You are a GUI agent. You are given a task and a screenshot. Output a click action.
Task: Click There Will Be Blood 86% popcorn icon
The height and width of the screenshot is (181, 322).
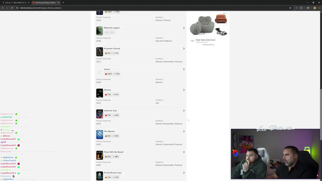114,157
